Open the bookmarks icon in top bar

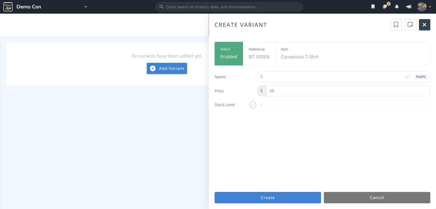373,7
